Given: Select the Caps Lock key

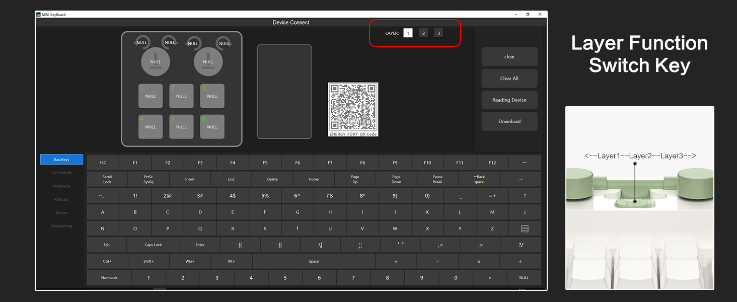Looking at the screenshot, I should point(153,245).
